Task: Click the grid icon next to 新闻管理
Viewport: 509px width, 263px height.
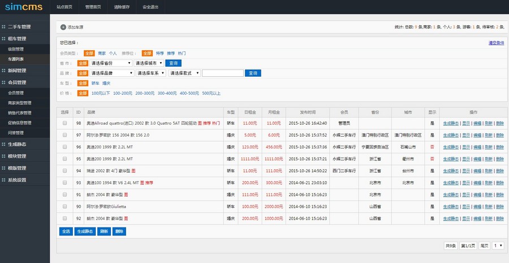Action: (4, 71)
